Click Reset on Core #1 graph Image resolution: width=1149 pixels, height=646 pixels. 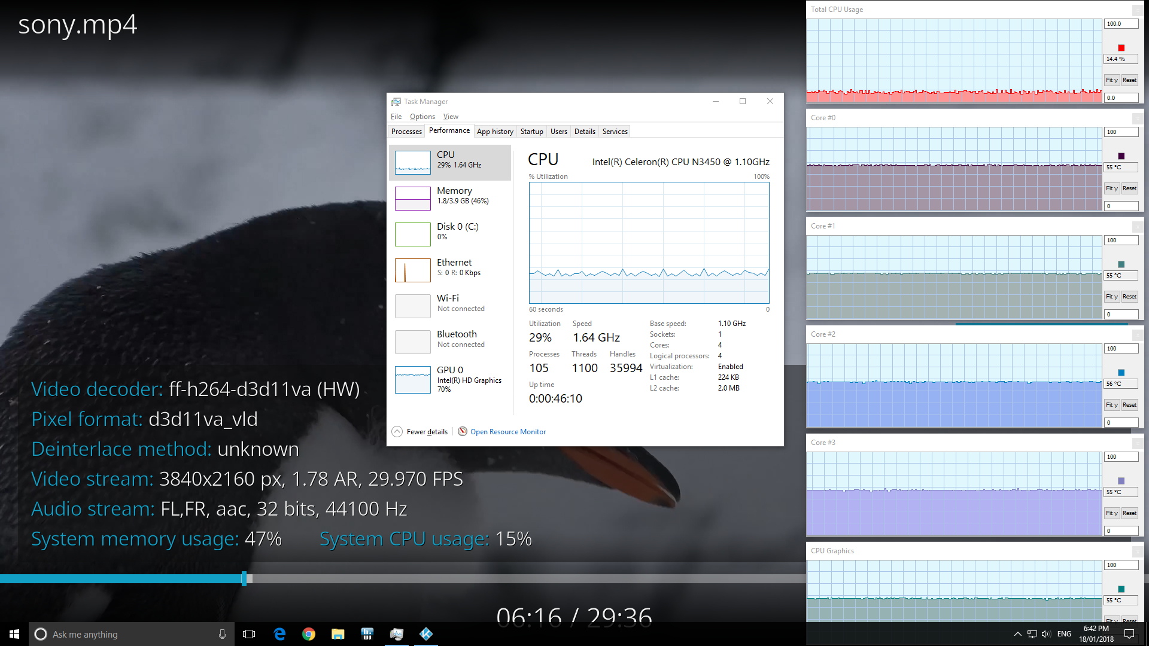(x=1129, y=297)
